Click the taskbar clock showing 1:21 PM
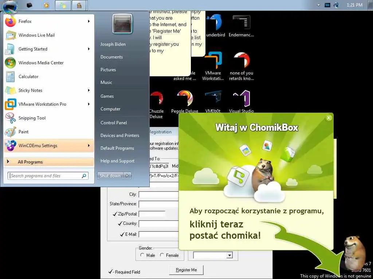Image resolution: width=373 pixels, height=279 pixels. pos(354,5)
